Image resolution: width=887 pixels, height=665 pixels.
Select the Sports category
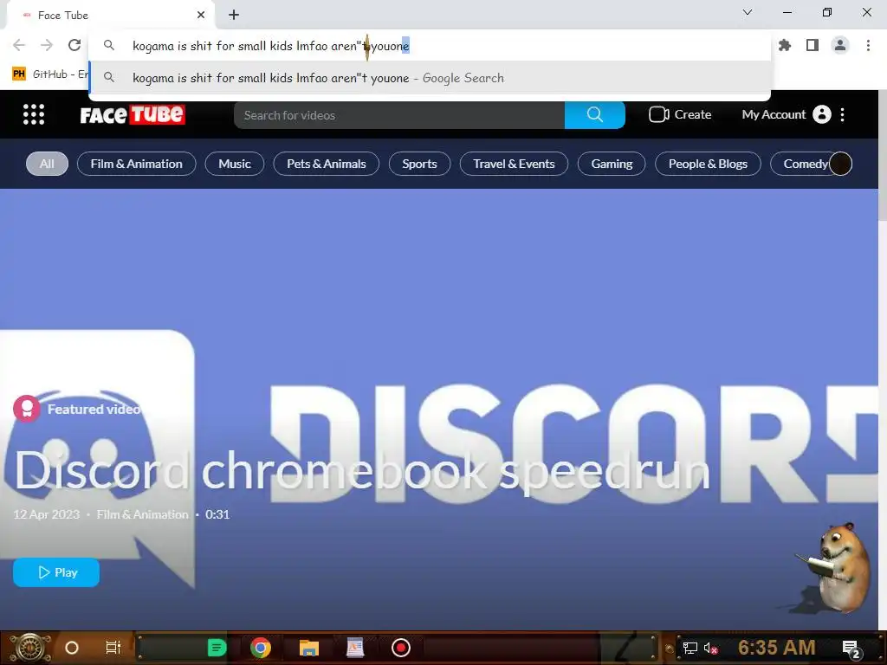pyautogui.click(x=419, y=164)
